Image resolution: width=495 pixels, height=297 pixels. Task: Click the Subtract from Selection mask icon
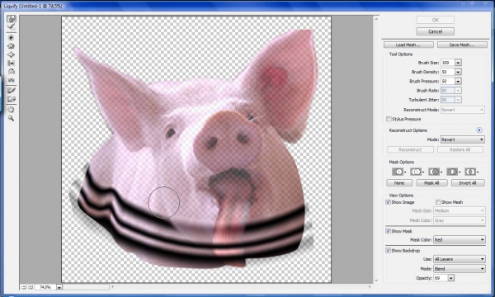click(x=435, y=172)
